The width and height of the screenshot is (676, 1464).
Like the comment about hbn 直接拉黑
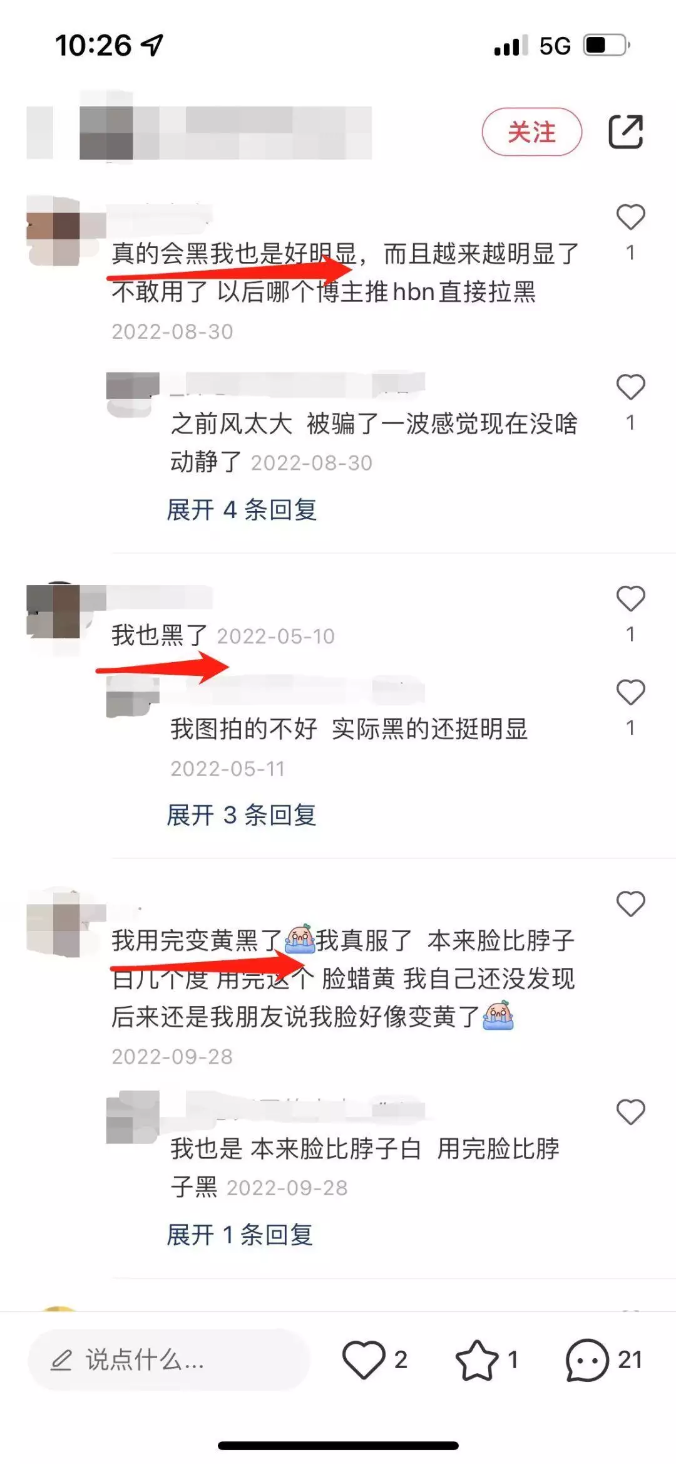(x=630, y=217)
